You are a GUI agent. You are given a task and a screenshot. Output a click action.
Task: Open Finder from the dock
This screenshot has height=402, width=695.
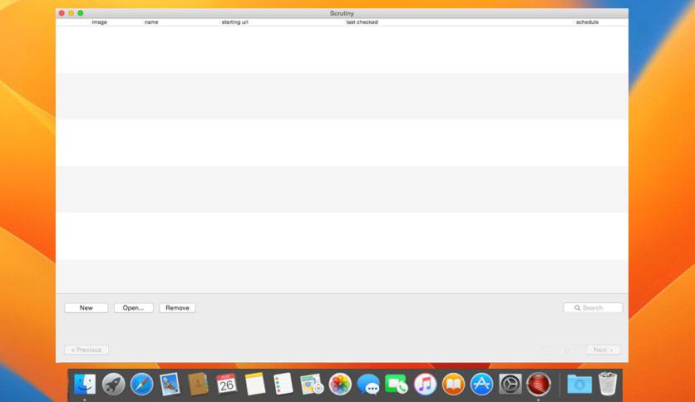[x=85, y=384]
